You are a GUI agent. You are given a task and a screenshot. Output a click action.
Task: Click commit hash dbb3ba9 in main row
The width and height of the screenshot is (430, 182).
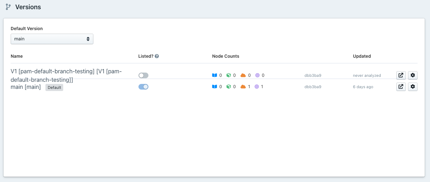coord(313,87)
